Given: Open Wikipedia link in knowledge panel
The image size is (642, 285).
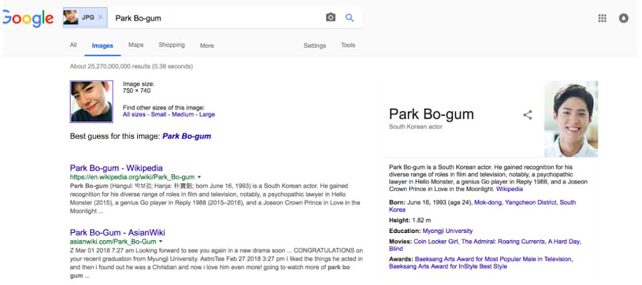Looking at the screenshot, I should (x=510, y=190).
